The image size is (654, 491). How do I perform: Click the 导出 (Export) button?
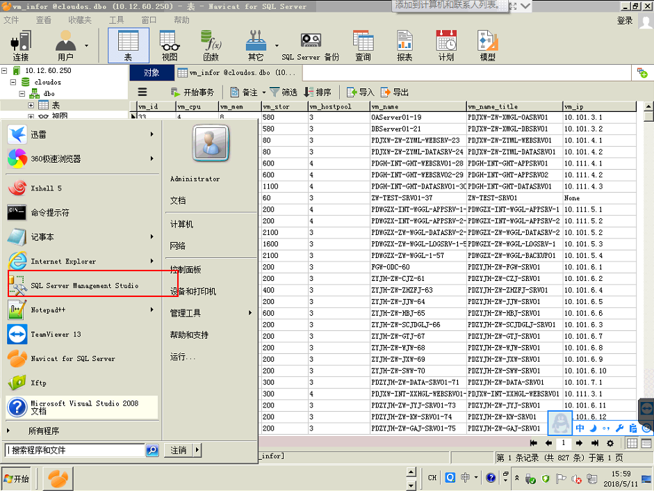(x=395, y=92)
